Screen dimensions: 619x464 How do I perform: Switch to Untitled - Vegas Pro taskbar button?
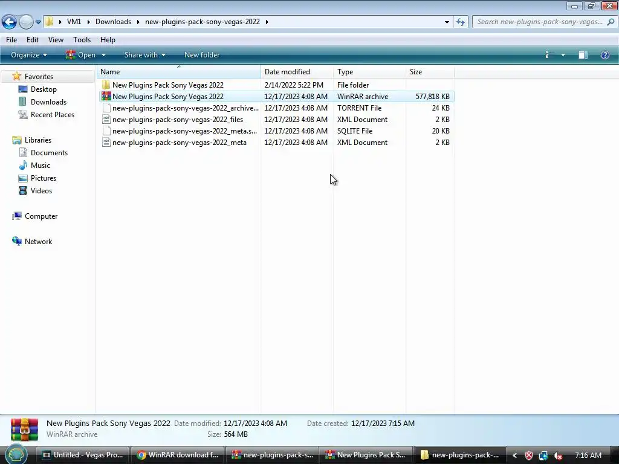pos(83,455)
